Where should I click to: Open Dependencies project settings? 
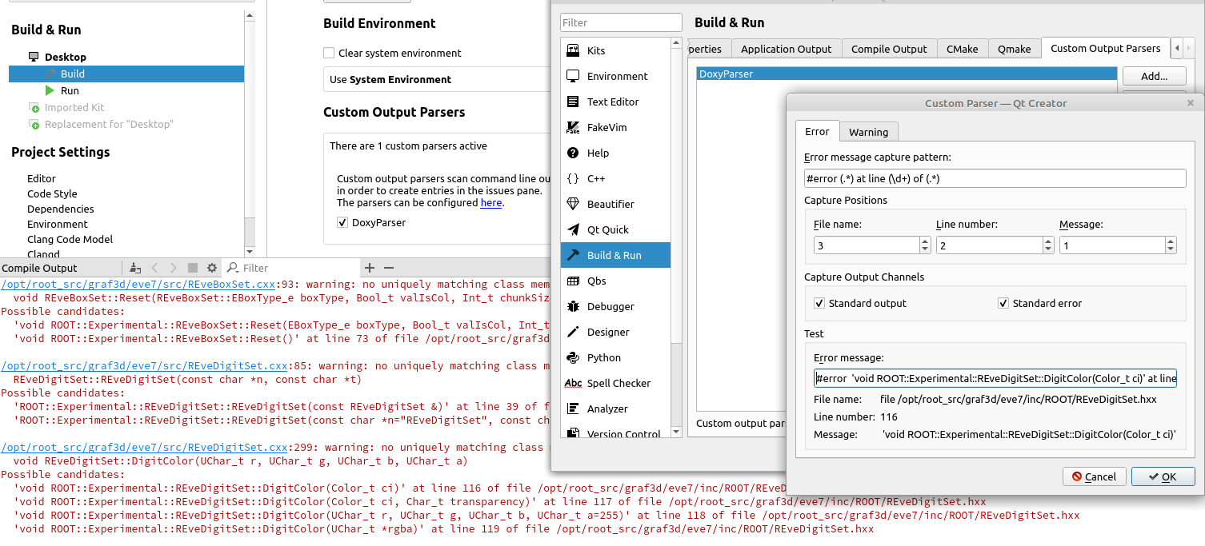pos(61,209)
